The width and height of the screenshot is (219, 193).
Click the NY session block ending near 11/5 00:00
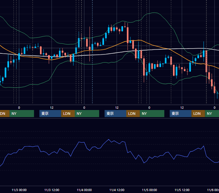(x=152, y=114)
